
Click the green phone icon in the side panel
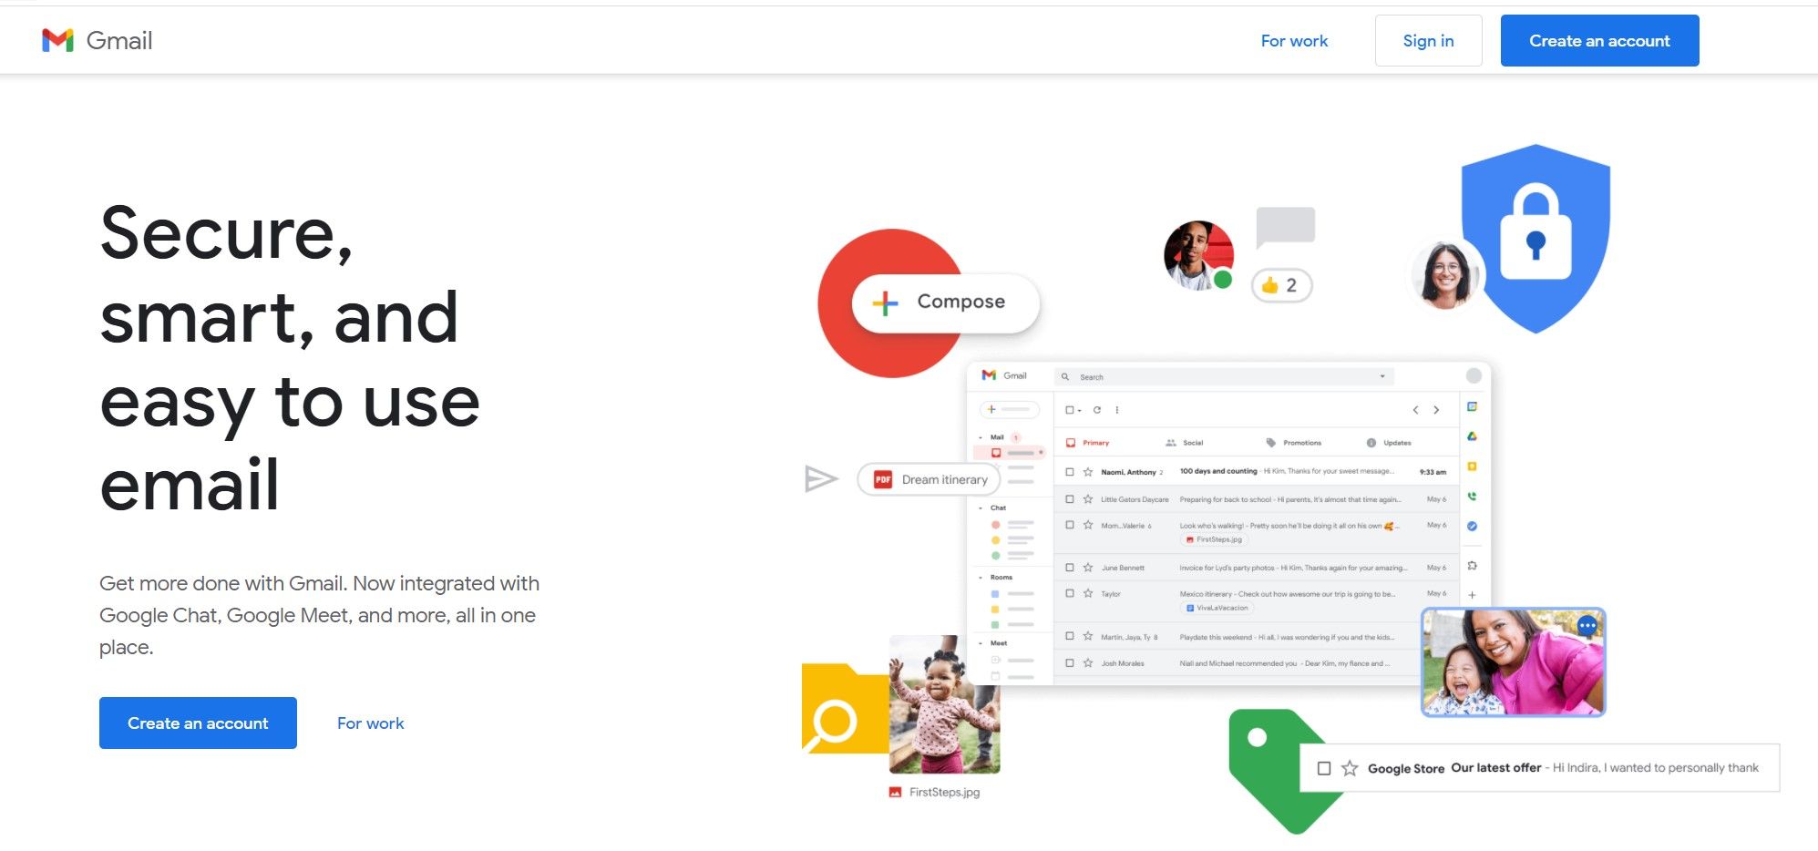(1472, 497)
